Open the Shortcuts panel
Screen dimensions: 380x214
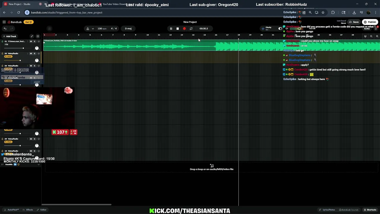pos(370,210)
